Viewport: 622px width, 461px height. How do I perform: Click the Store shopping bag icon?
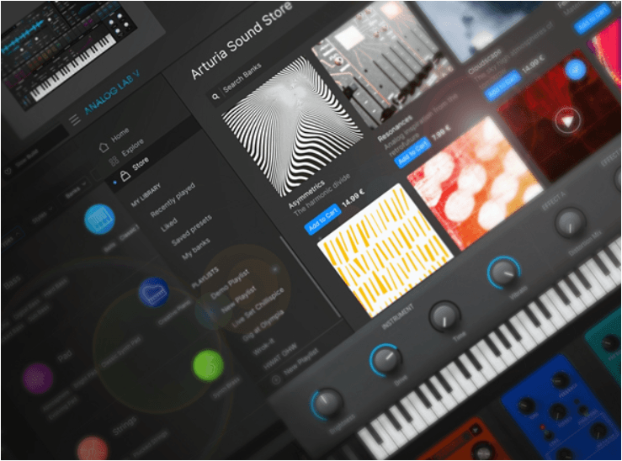pyautogui.click(x=125, y=175)
